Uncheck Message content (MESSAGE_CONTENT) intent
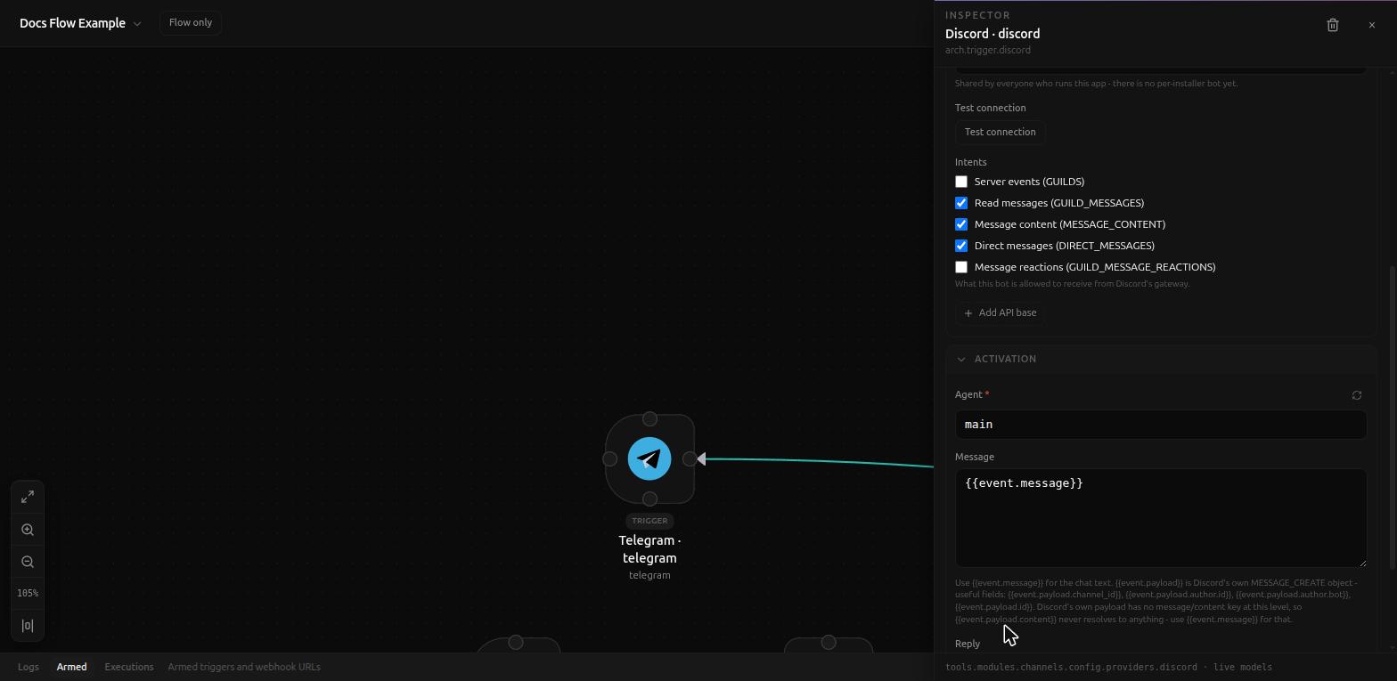Viewport: 1397px width, 681px height. [x=961, y=224]
